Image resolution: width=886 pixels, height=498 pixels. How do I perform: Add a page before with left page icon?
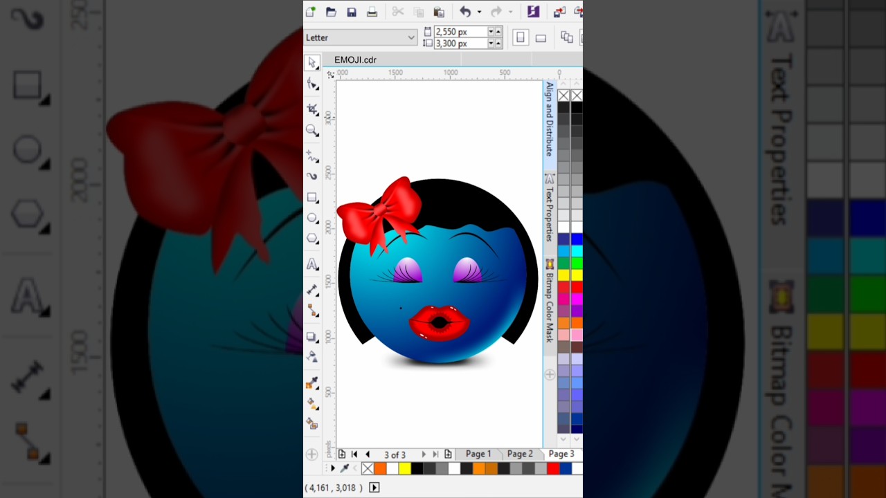(x=342, y=454)
